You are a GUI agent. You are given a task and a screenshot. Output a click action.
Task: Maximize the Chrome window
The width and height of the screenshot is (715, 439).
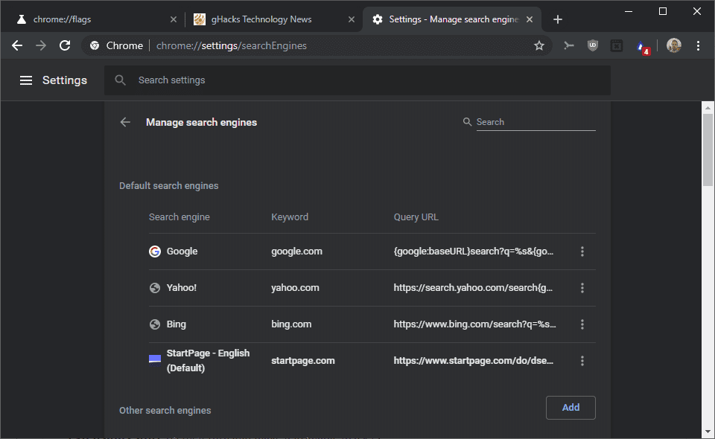[x=663, y=11]
